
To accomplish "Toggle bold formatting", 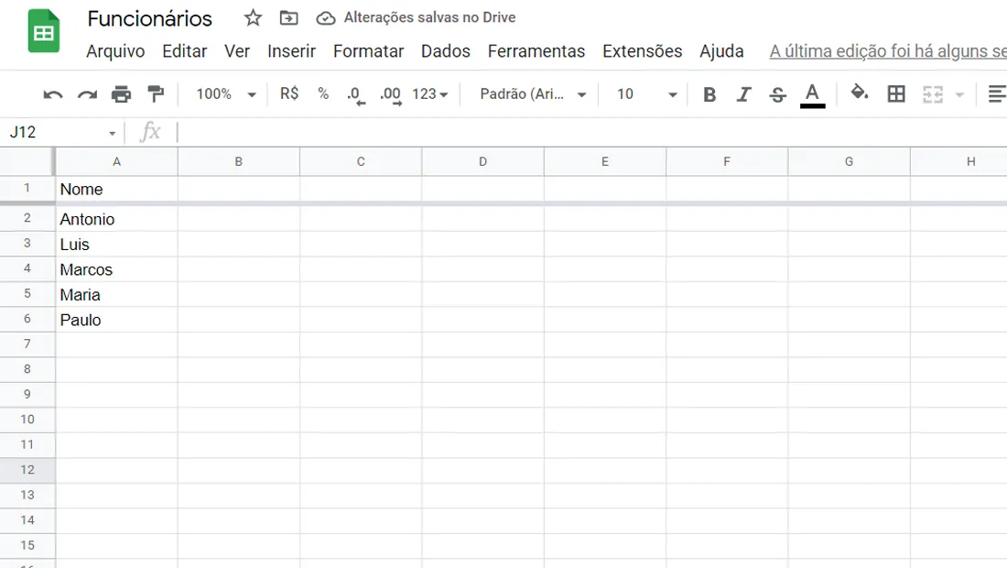I will point(709,94).
